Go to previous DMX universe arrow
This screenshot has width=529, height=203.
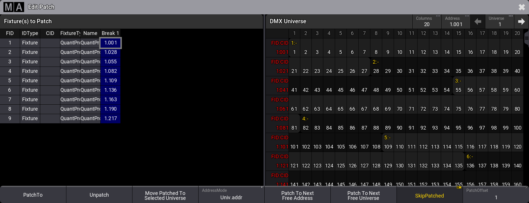point(478,22)
